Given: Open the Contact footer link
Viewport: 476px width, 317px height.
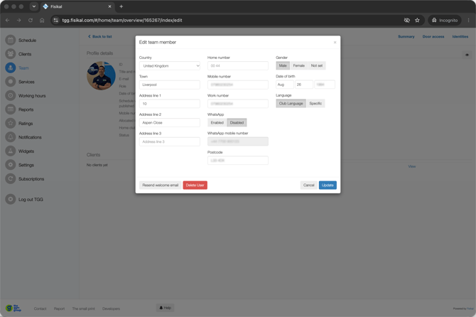Looking at the screenshot, I should pyautogui.click(x=40, y=308).
